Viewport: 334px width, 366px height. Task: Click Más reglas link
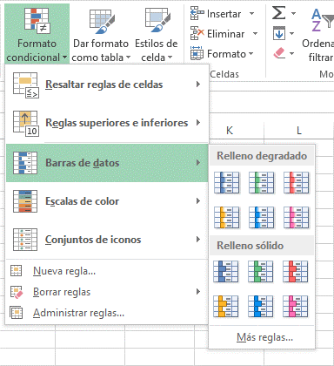tap(264, 337)
